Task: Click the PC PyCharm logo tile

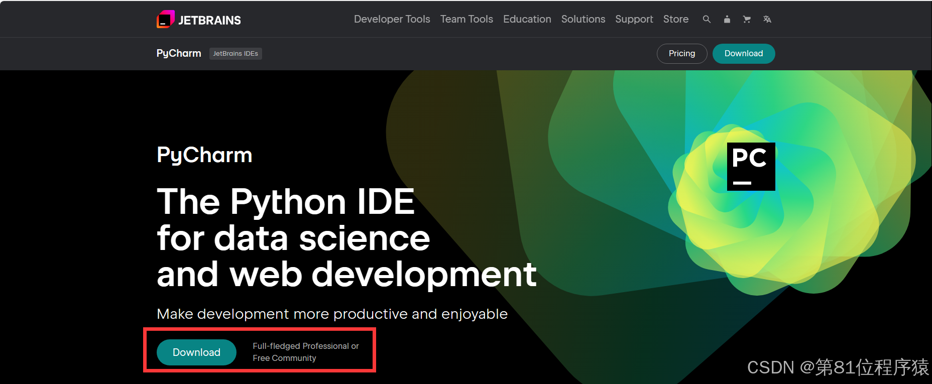Action: [x=751, y=167]
